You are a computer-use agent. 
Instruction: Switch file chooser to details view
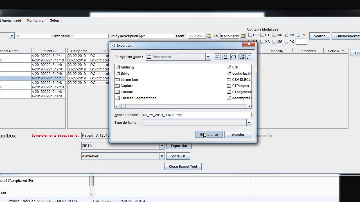(249, 57)
